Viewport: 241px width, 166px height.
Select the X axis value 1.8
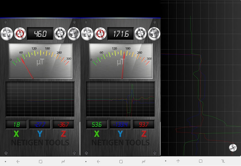17,124
